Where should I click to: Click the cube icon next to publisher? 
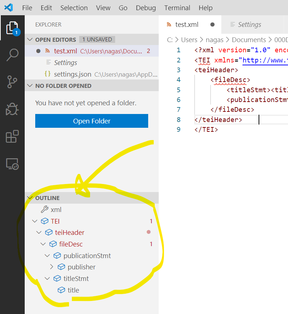click(61, 267)
